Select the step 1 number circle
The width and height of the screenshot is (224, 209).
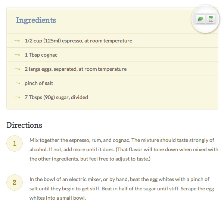[x=15, y=143]
